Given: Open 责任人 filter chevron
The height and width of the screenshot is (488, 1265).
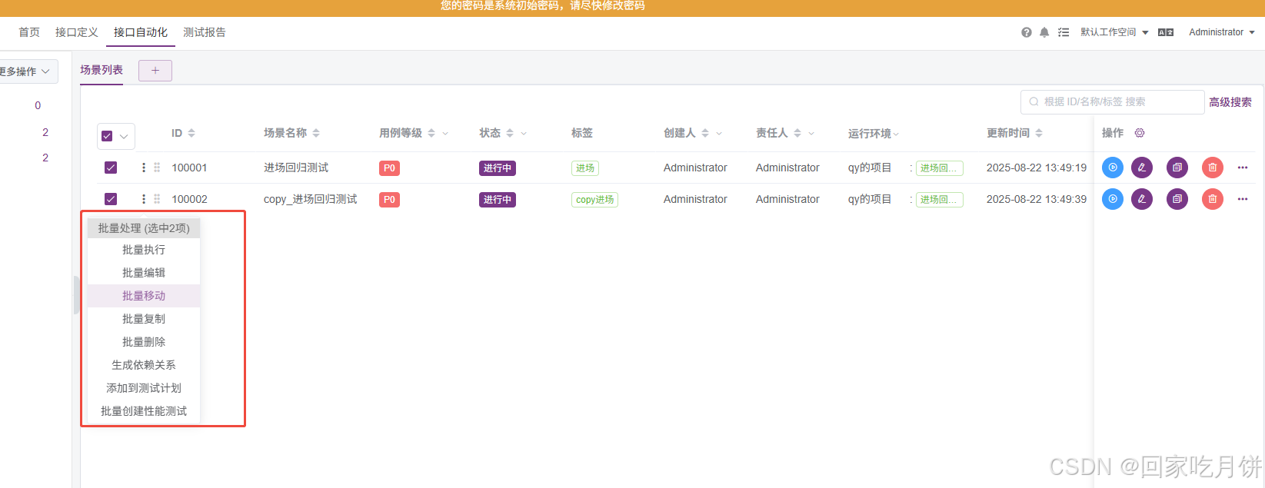Looking at the screenshot, I should click(811, 134).
